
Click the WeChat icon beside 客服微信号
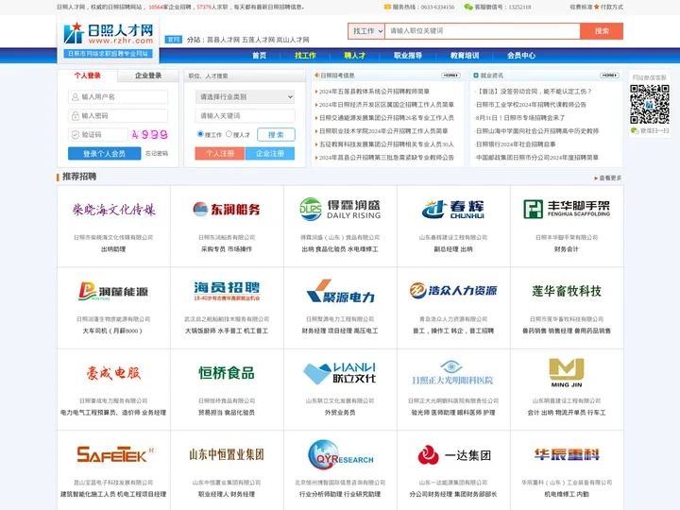click(468, 7)
